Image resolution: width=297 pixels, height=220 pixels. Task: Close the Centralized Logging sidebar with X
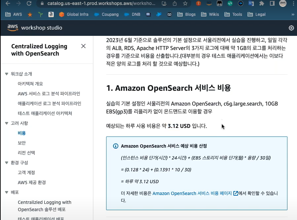coord(83,46)
